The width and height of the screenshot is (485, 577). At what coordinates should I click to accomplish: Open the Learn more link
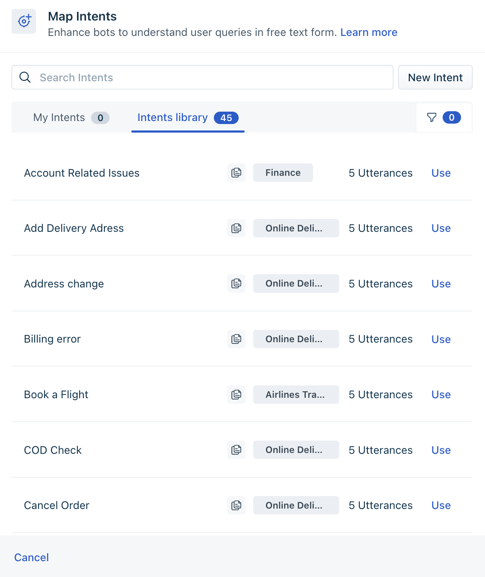click(369, 33)
